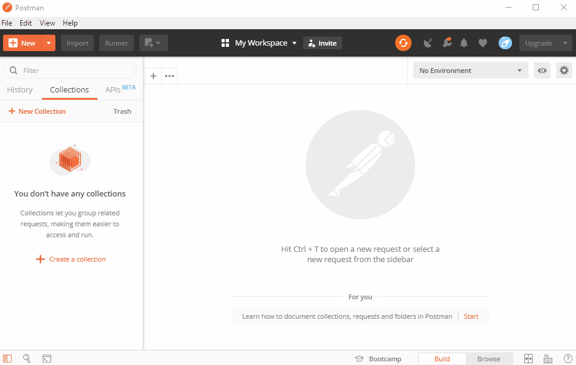Viewport: 576px width, 365px height.
Task: Open the No Environment dropdown
Action: [x=471, y=70]
